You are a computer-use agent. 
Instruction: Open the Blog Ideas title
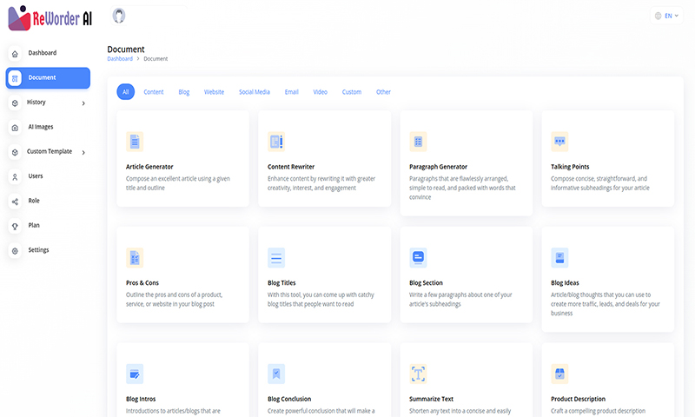pyautogui.click(x=565, y=282)
